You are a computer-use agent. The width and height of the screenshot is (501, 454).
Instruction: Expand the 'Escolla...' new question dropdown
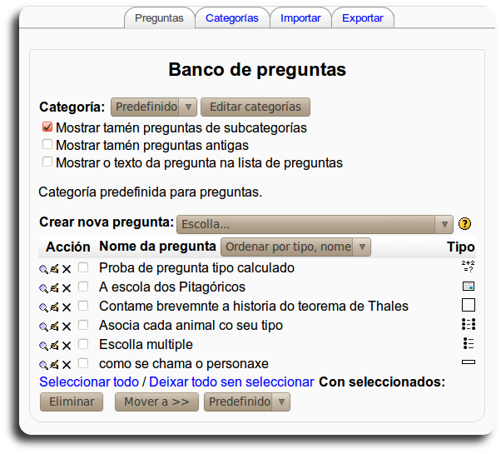coord(315,224)
